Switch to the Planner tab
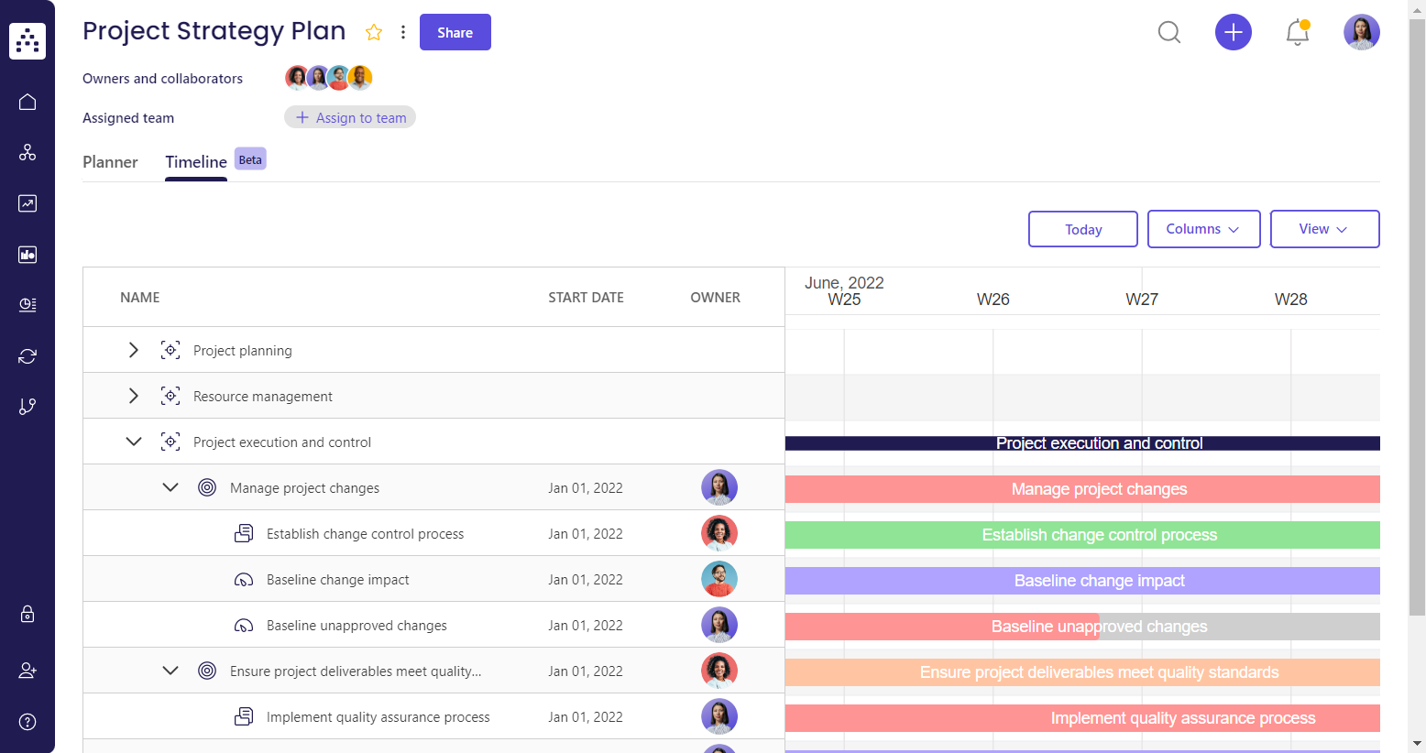Viewport: 1426px width, 753px height. pyautogui.click(x=110, y=162)
